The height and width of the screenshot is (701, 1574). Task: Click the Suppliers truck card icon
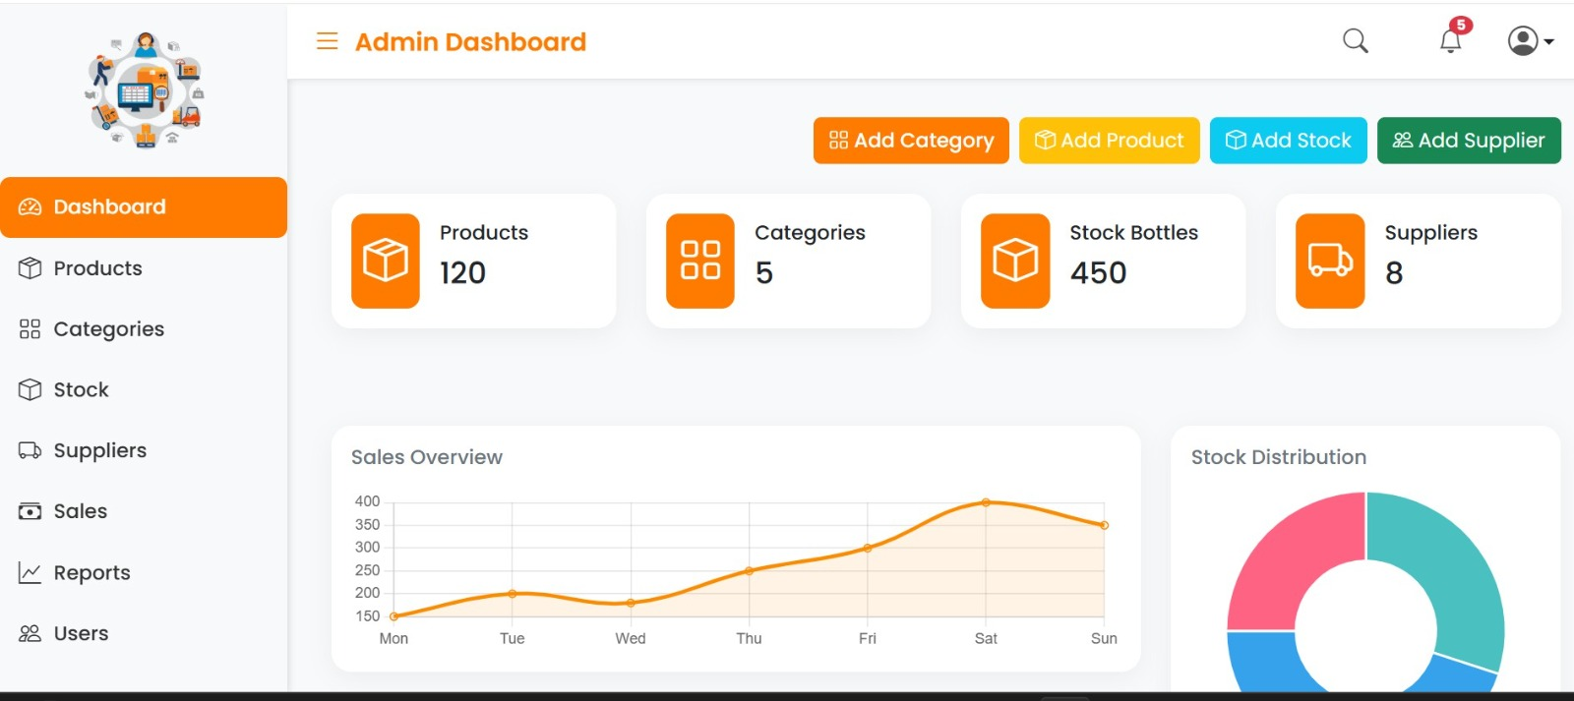click(x=1330, y=261)
